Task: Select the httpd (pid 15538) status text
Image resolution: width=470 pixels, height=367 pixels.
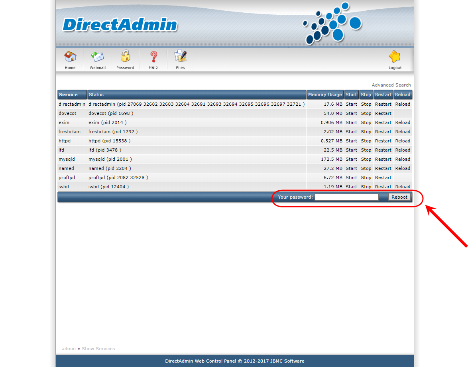Action: (109, 141)
